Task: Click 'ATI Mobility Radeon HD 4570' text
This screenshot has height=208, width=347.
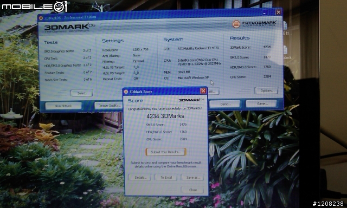Action: [x=198, y=48]
